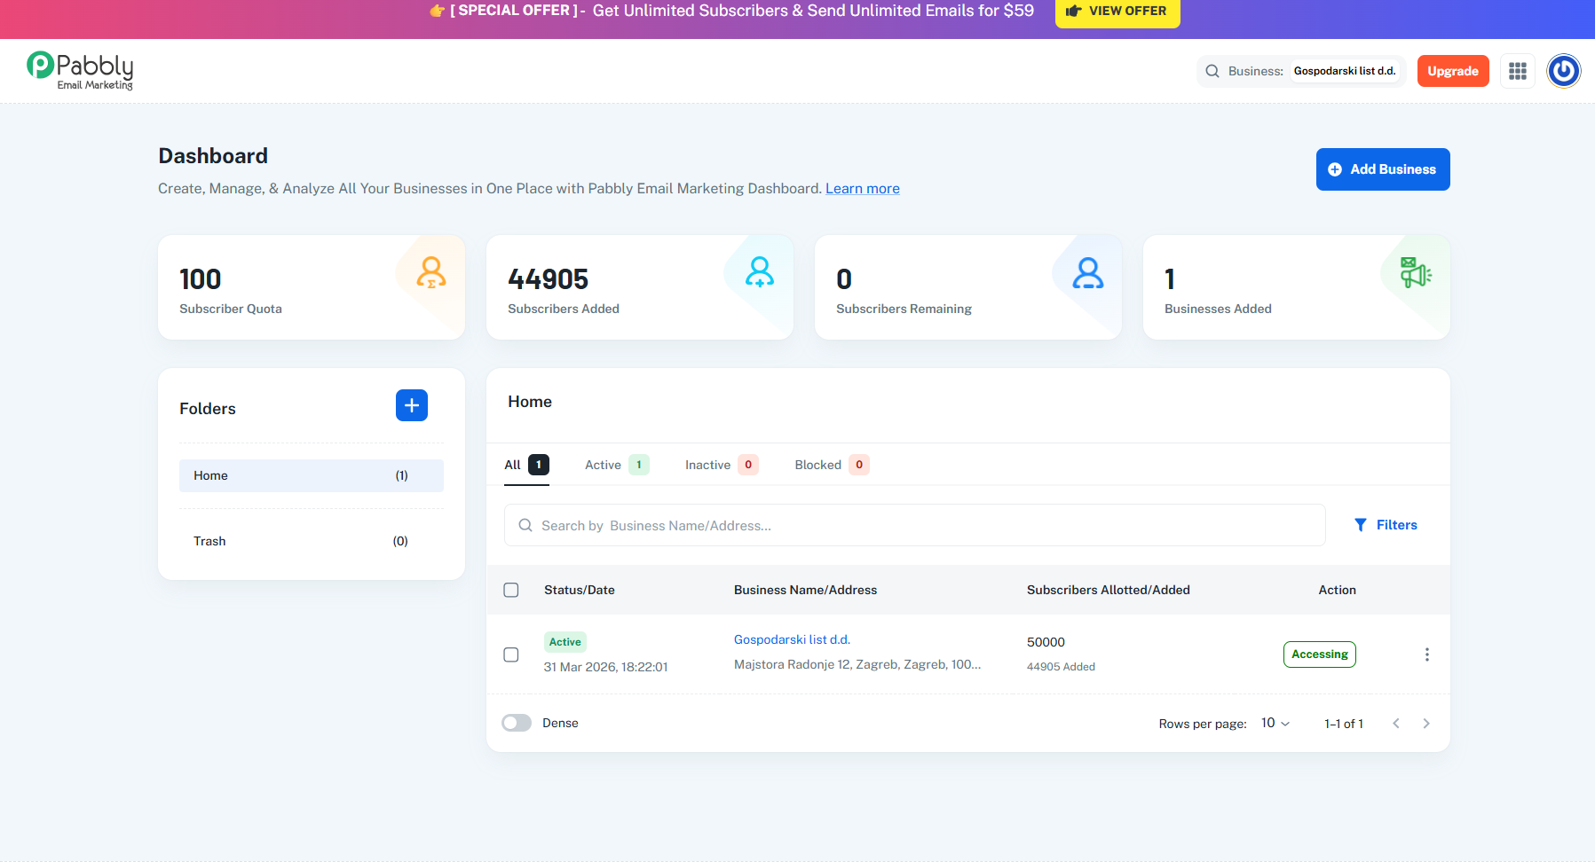
Task: Click the Pabbly Email Marketing logo
Action: pos(81,71)
